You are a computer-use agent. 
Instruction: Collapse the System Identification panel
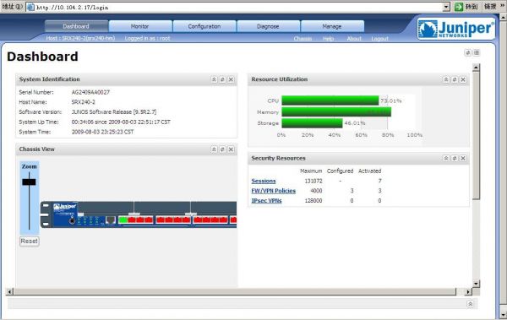point(214,79)
